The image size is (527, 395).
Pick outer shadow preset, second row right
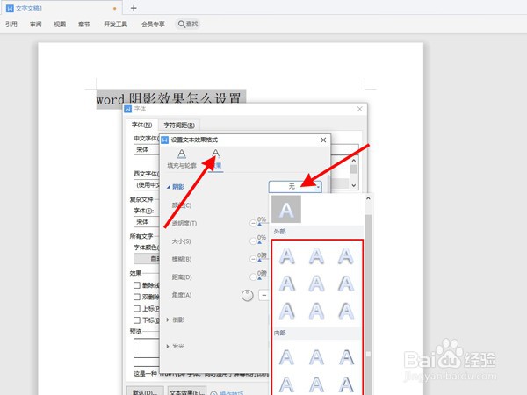(346, 284)
